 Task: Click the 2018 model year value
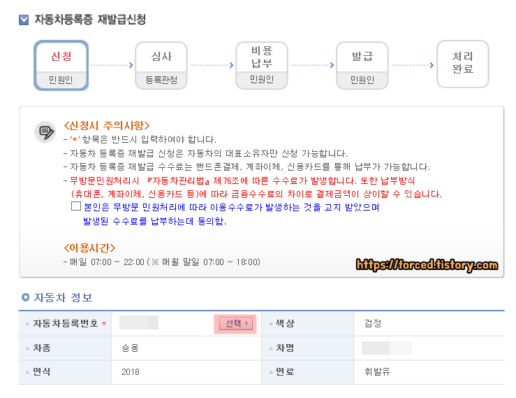pyautogui.click(x=131, y=372)
